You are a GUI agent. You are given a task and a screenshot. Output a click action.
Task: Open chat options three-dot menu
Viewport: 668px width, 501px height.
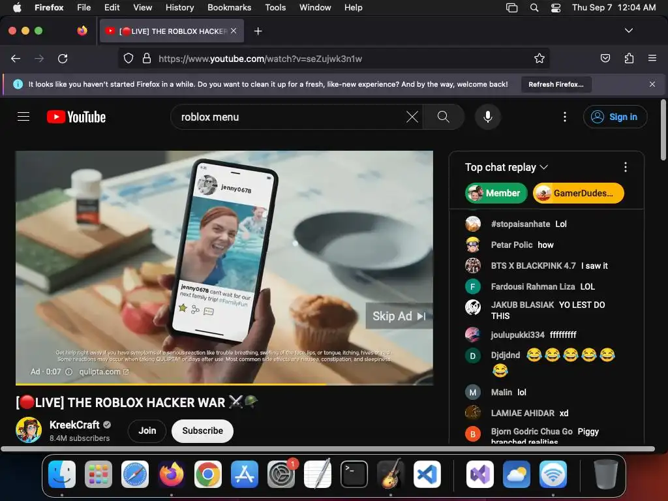626,167
